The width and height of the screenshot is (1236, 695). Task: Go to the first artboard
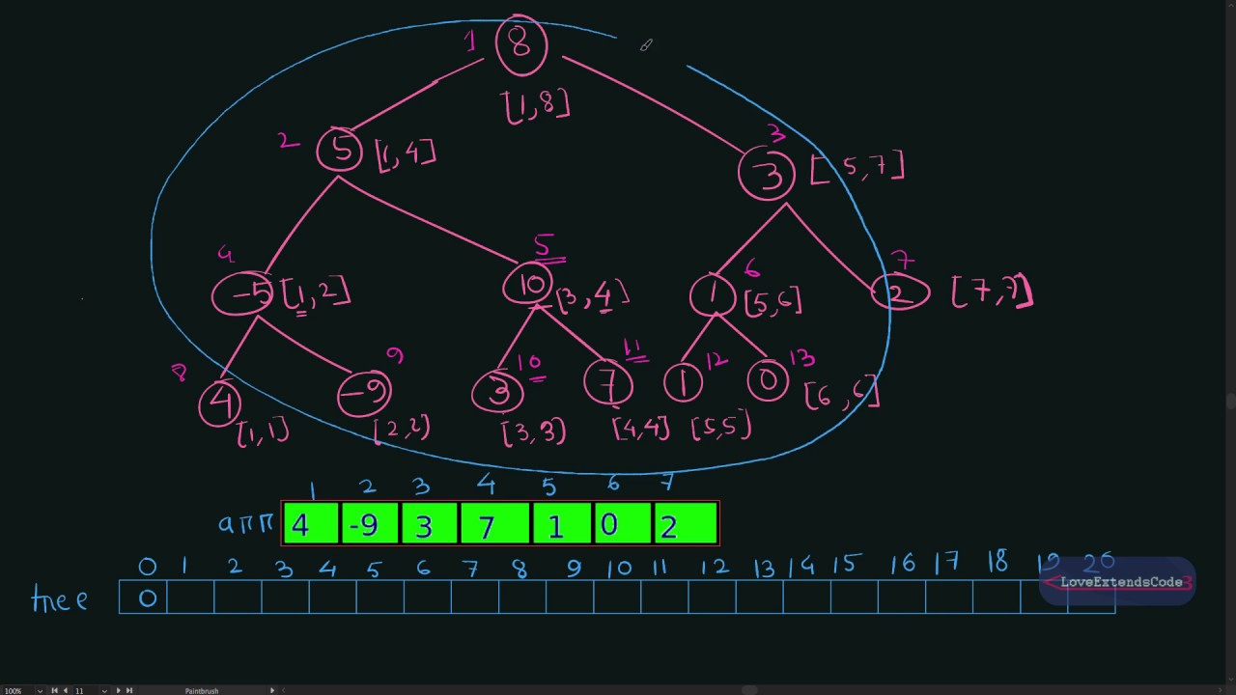[54, 691]
